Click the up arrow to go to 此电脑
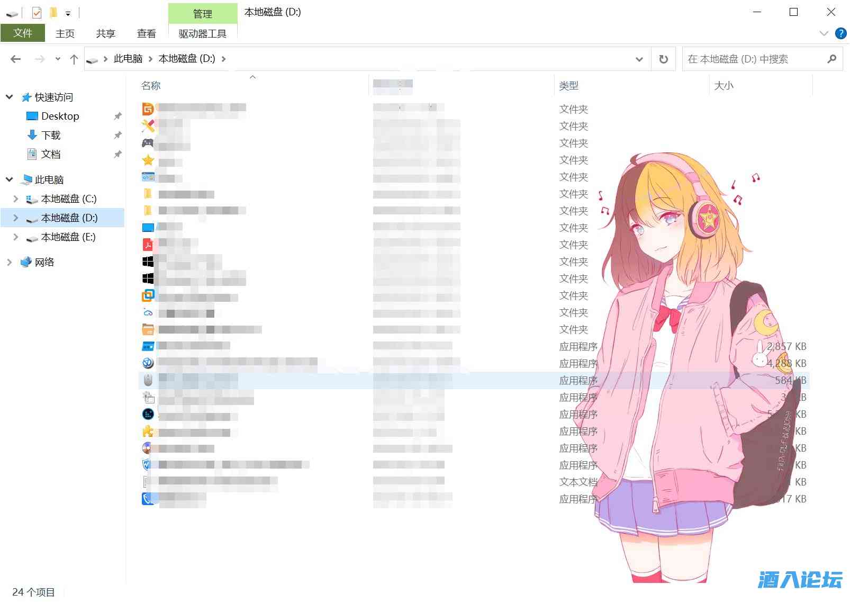 [74, 59]
